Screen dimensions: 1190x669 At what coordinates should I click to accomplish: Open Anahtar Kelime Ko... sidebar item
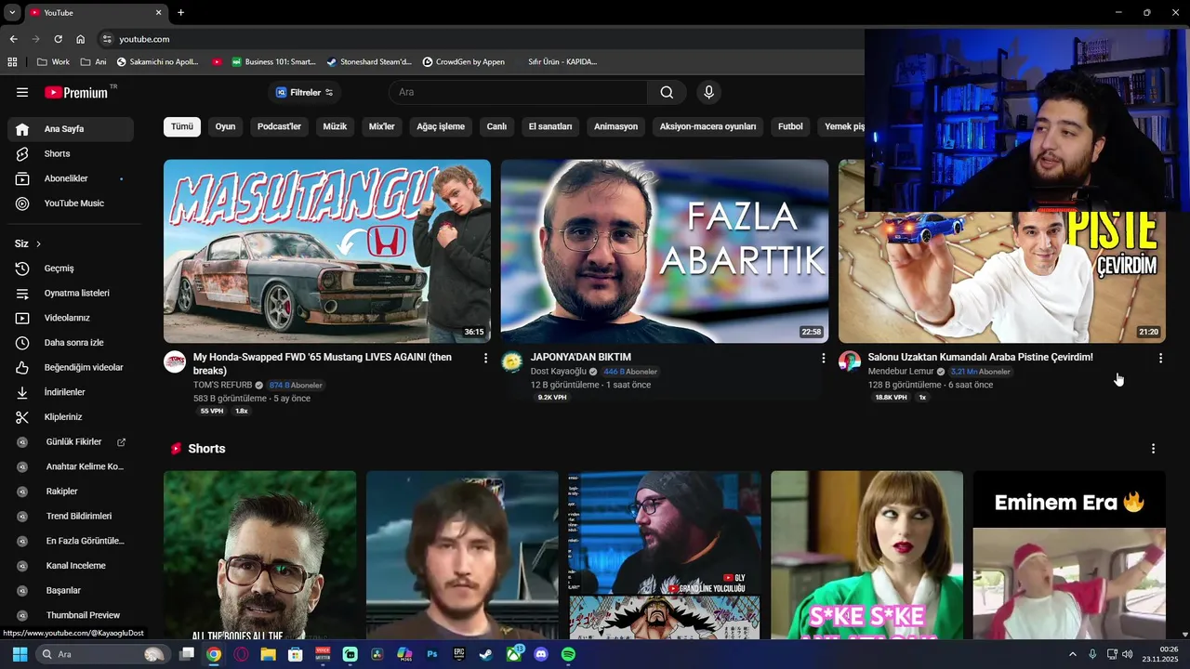click(71, 466)
